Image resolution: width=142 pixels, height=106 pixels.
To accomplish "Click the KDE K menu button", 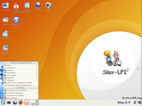I will (x=3, y=102).
